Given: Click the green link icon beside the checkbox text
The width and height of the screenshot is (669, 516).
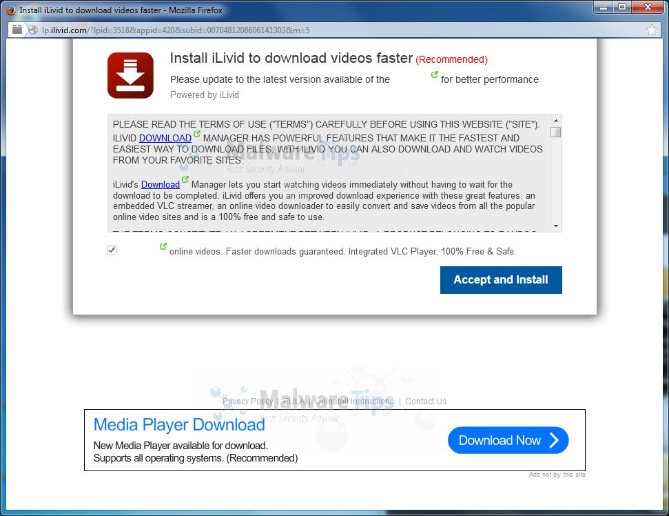Looking at the screenshot, I should pyautogui.click(x=163, y=246).
